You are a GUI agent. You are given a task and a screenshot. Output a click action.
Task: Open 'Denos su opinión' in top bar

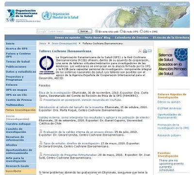coord(67,38)
